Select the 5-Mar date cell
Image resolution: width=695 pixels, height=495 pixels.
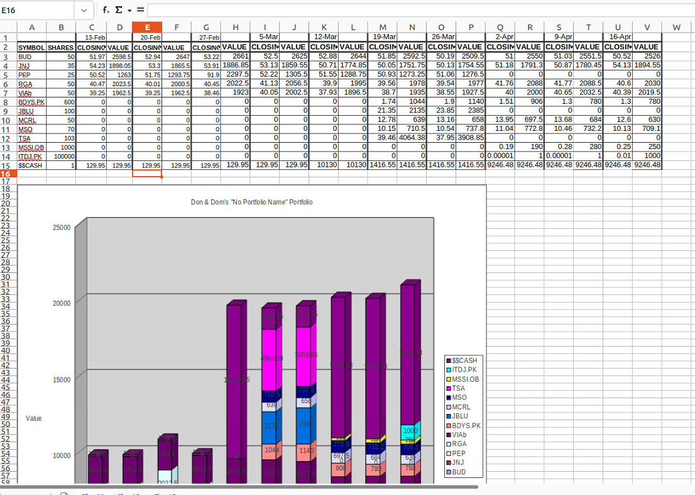click(265, 37)
